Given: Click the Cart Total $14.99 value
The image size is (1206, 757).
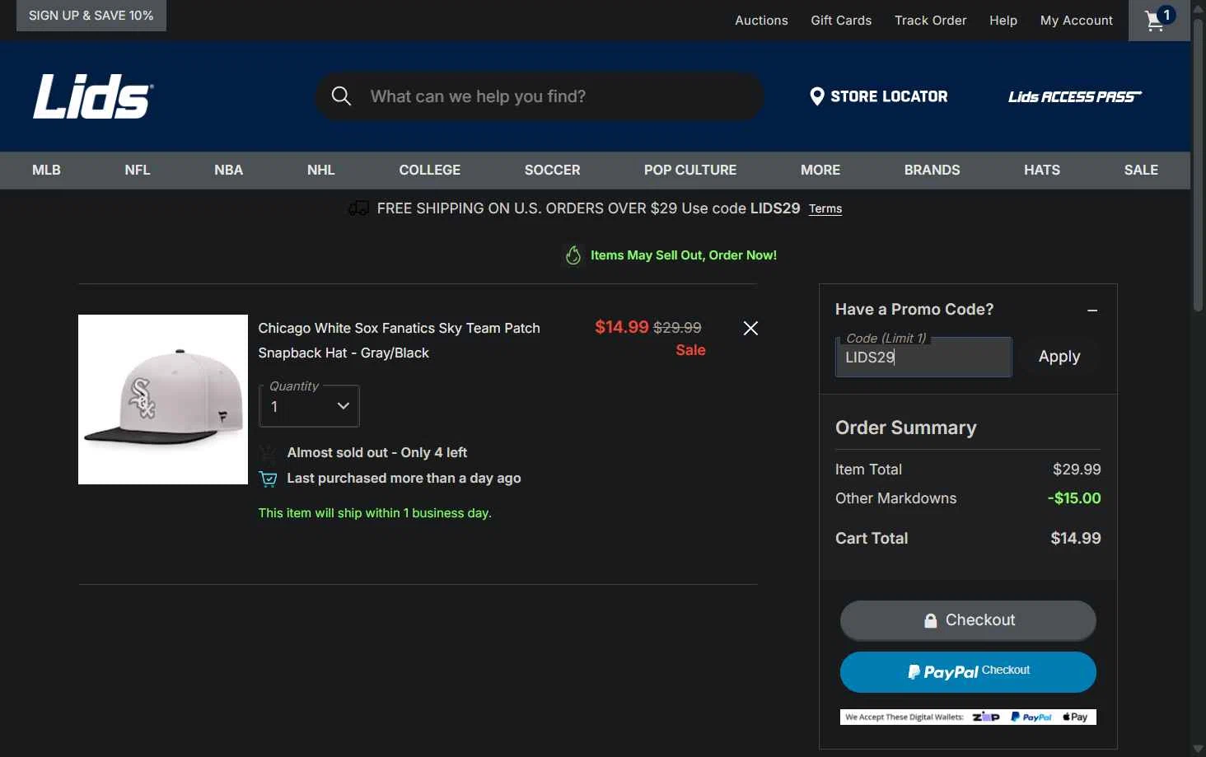Looking at the screenshot, I should pos(1076,539).
